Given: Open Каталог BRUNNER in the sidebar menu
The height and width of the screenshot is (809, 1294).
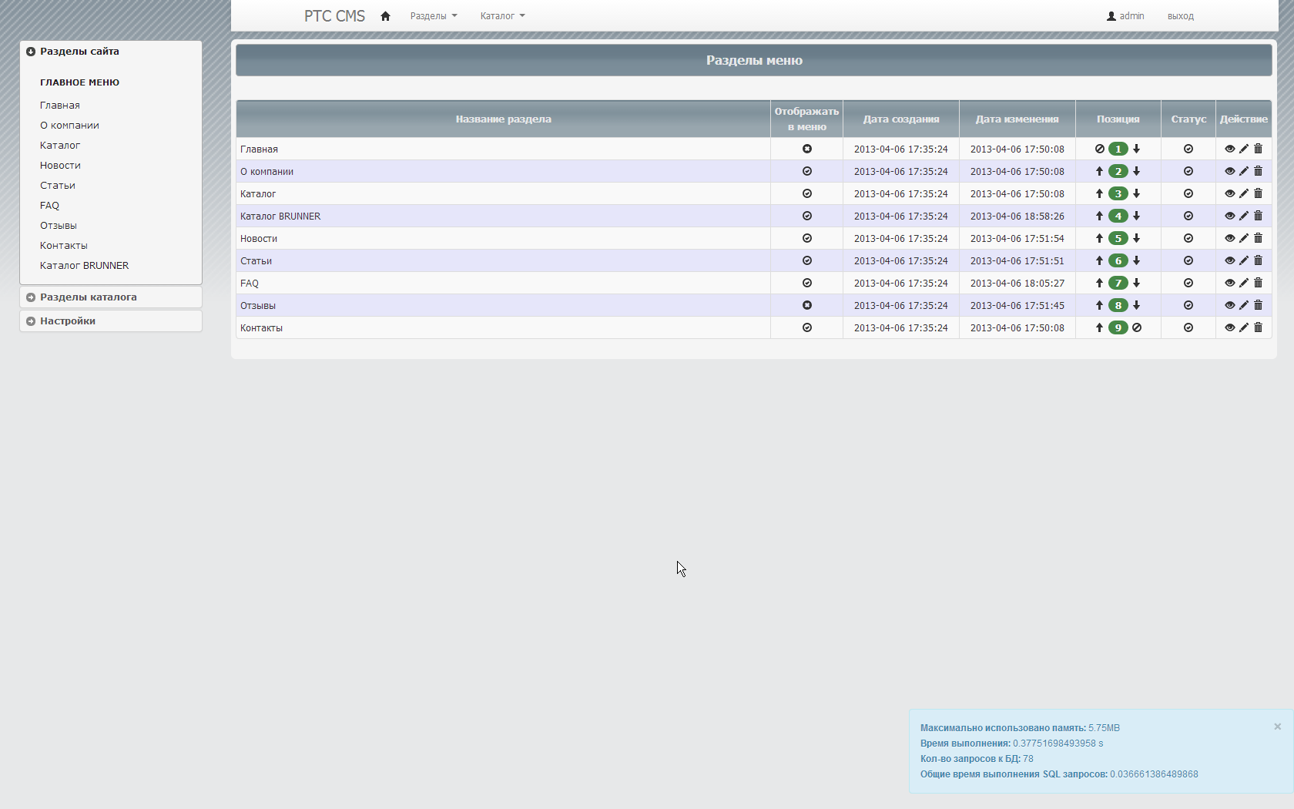Looking at the screenshot, I should point(85,266).
